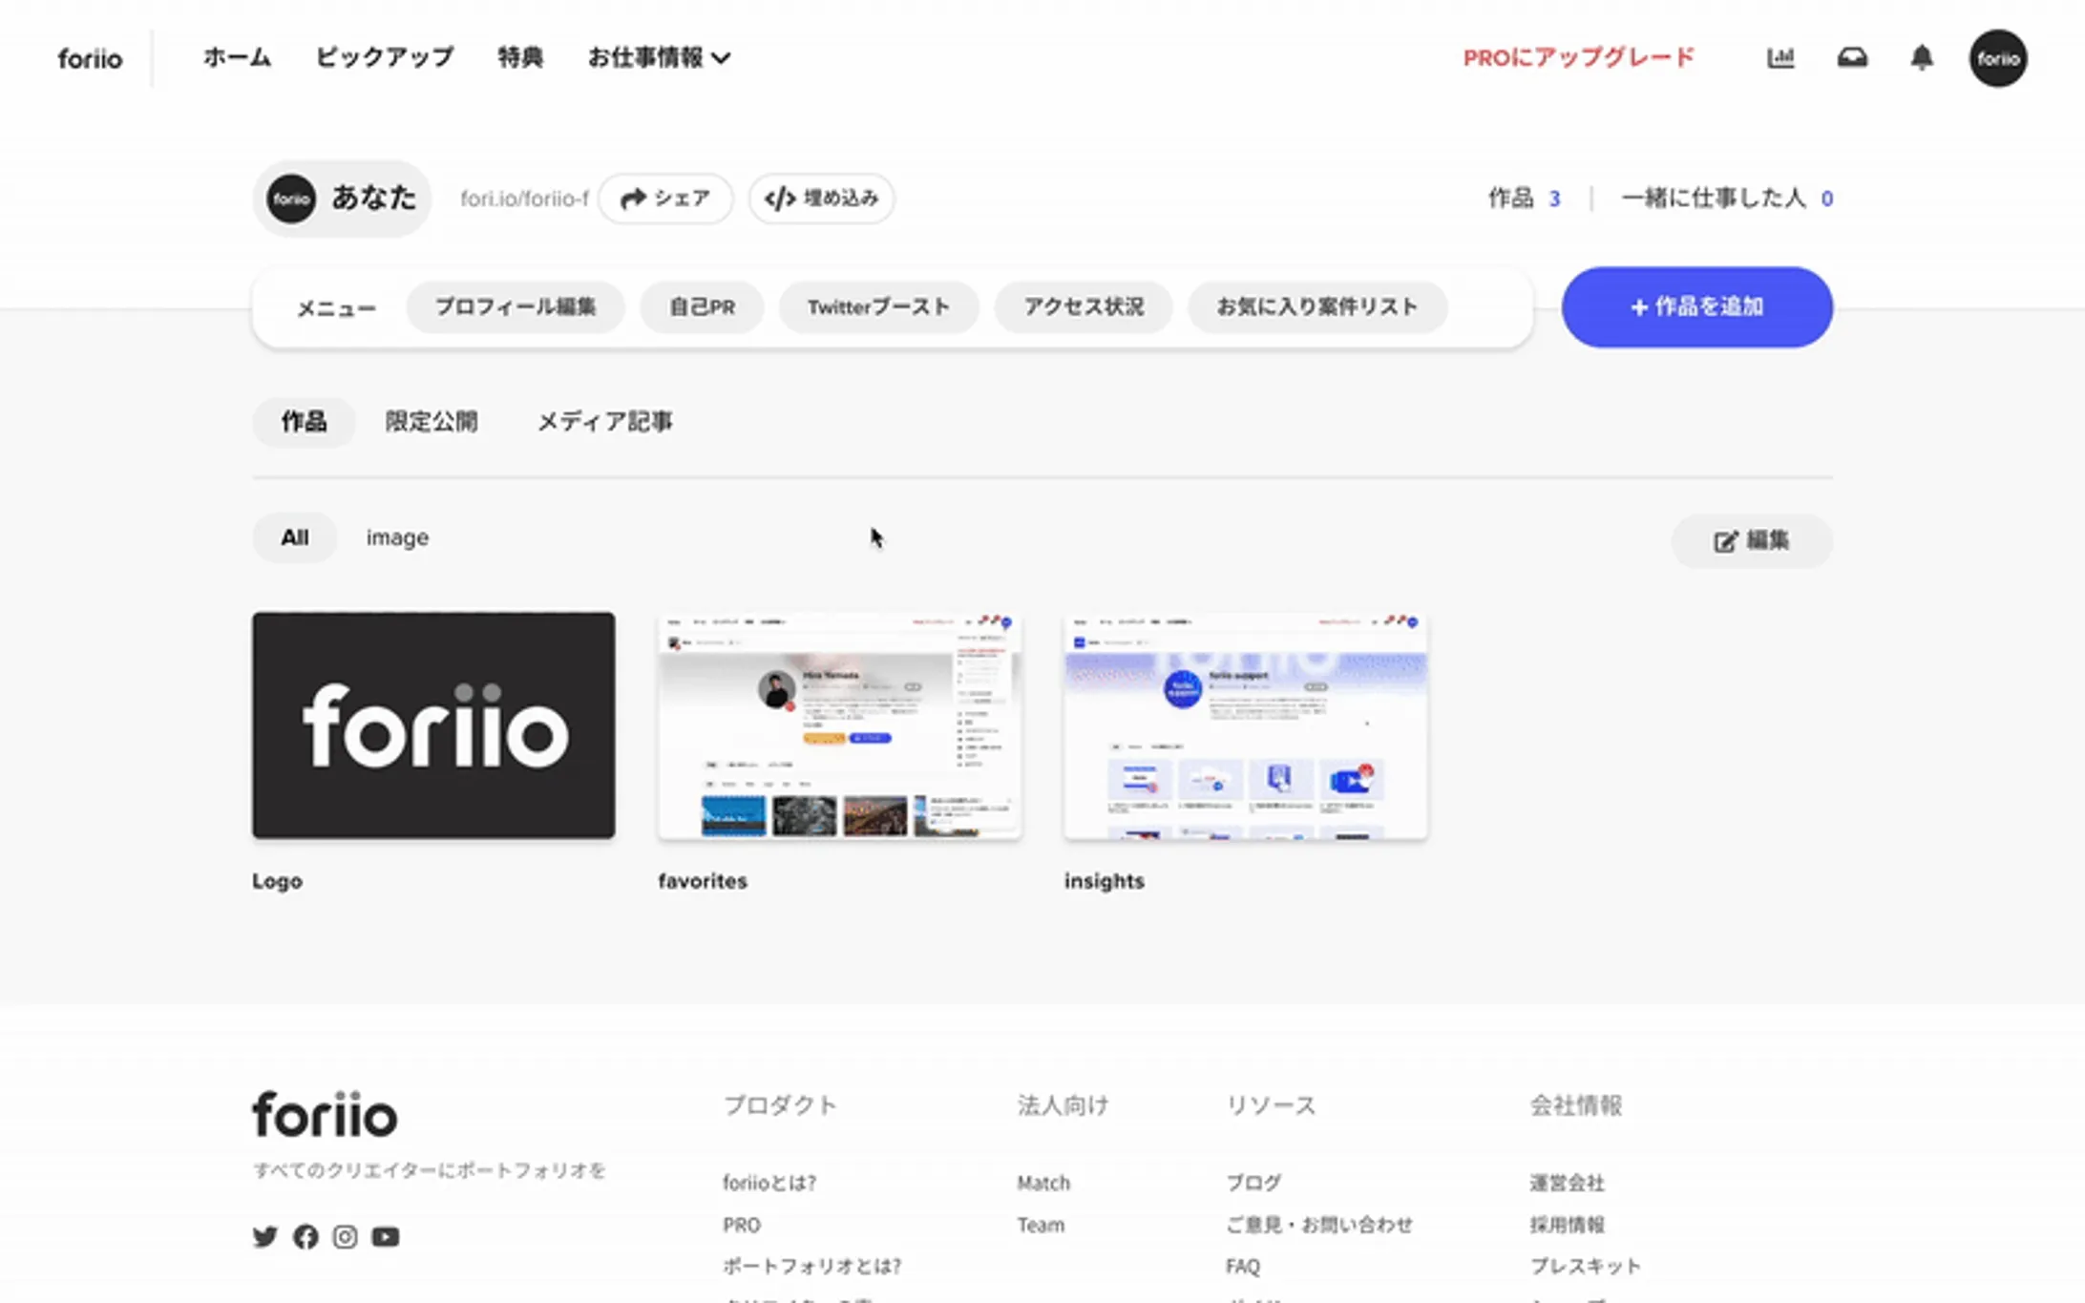The height and width of the screenshot is (1303, 2085).
Task: Click the insights title text
Action: tap(1105, 881)
